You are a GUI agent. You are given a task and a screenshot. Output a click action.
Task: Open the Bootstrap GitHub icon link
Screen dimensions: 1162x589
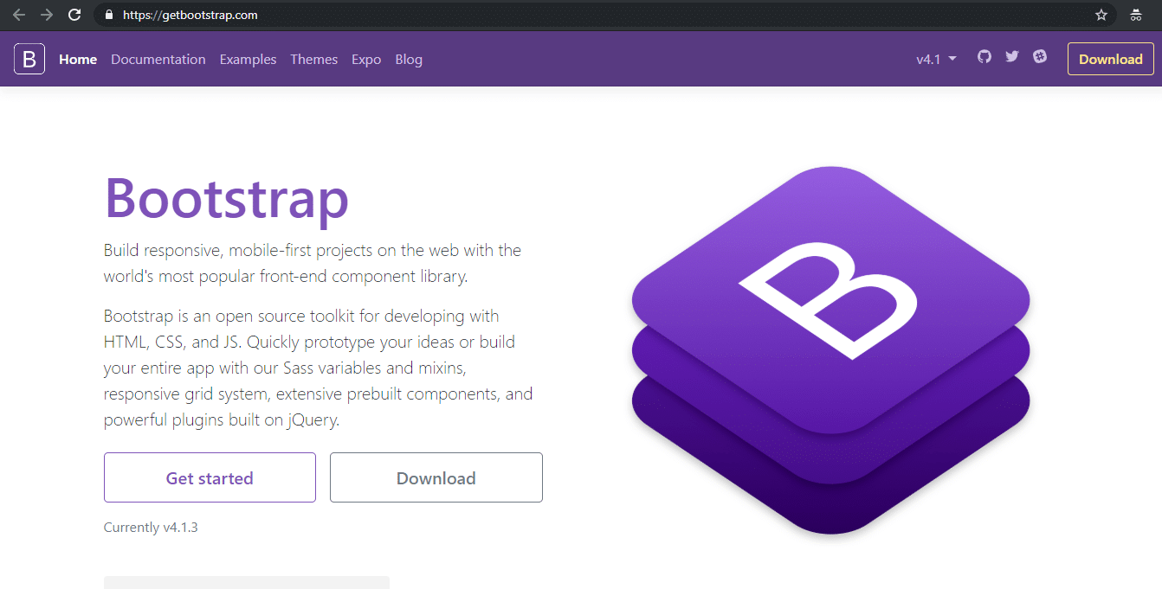coord(984,56)
